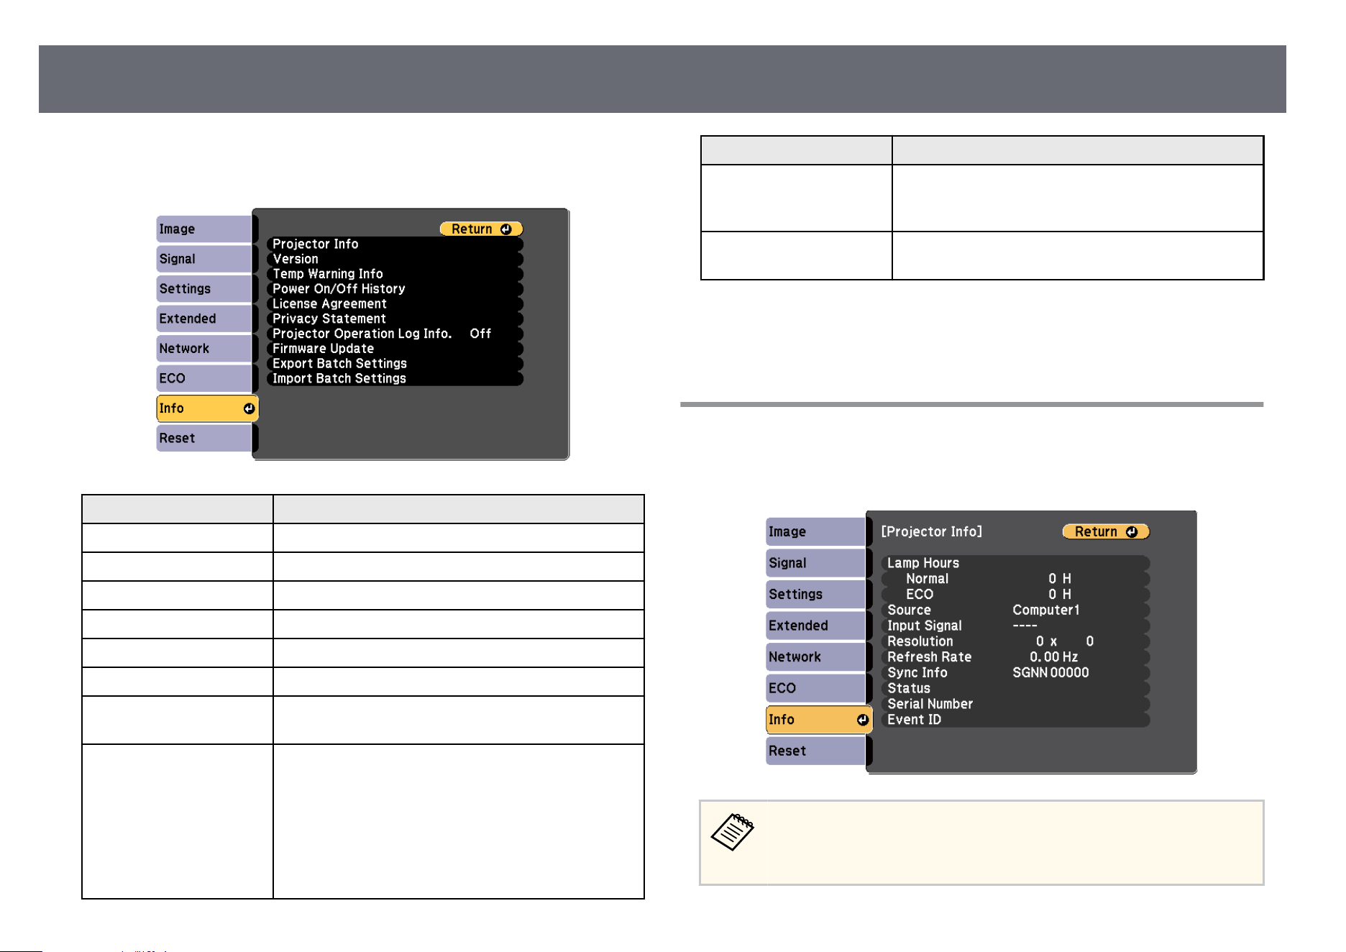
Task: Select Image tab in Projector Info screen
Action: pos(815,531)
